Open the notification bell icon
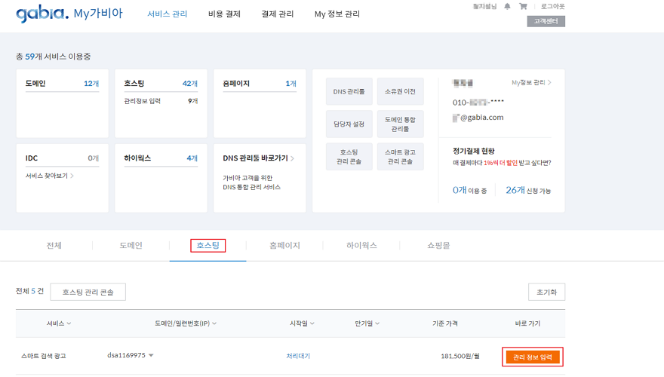Image resolution: width=664 pixels, height=377 pixels. click(x=507, y=6)
